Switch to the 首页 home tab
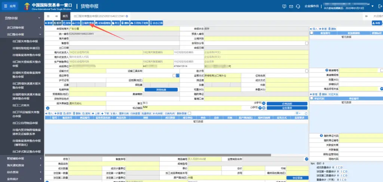This screenshot has width=383, height=182. (65, 16)
